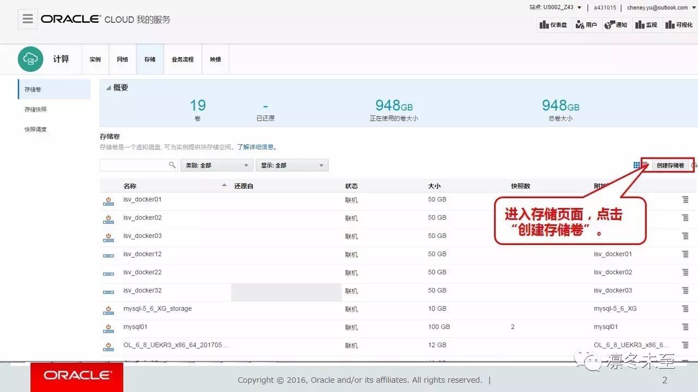Click the snapshot count 2 for mysql01

(x=513, y=327)
